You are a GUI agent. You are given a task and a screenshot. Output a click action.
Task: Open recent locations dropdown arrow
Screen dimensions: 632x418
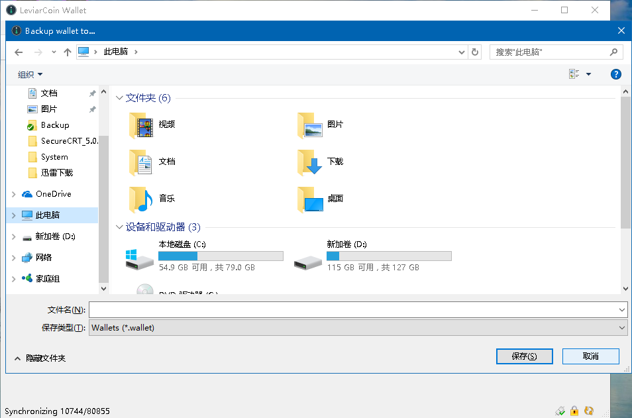pyautogui.click(x=54, y=52)
